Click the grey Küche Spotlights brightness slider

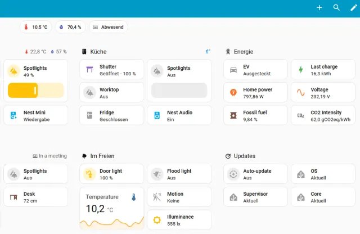point(179,90)
